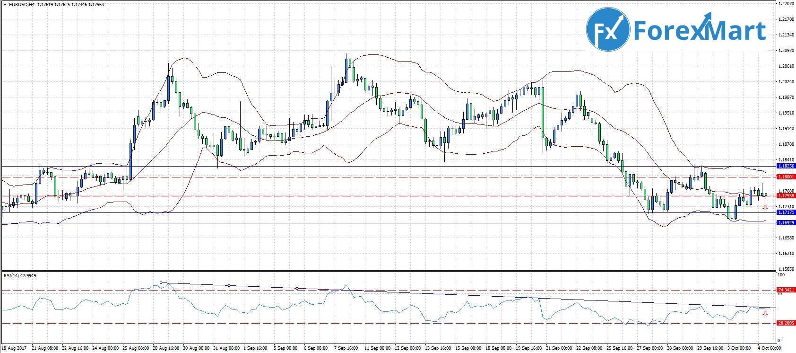This screenshot has height=353, width=796.
Task: Click the ForexMart FX circular logo
Action: point(608,30)
